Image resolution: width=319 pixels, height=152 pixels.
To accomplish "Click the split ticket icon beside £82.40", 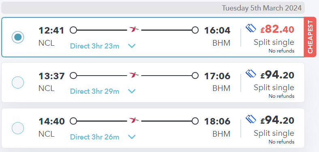I will (x=250, y=28).
